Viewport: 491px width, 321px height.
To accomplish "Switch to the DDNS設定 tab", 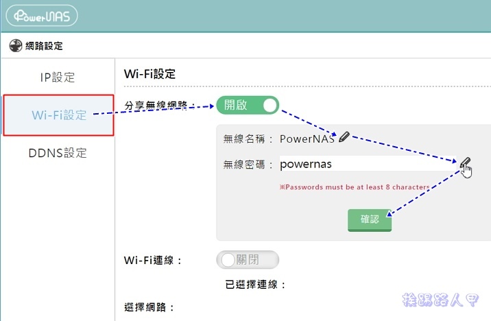I will 58,153.
